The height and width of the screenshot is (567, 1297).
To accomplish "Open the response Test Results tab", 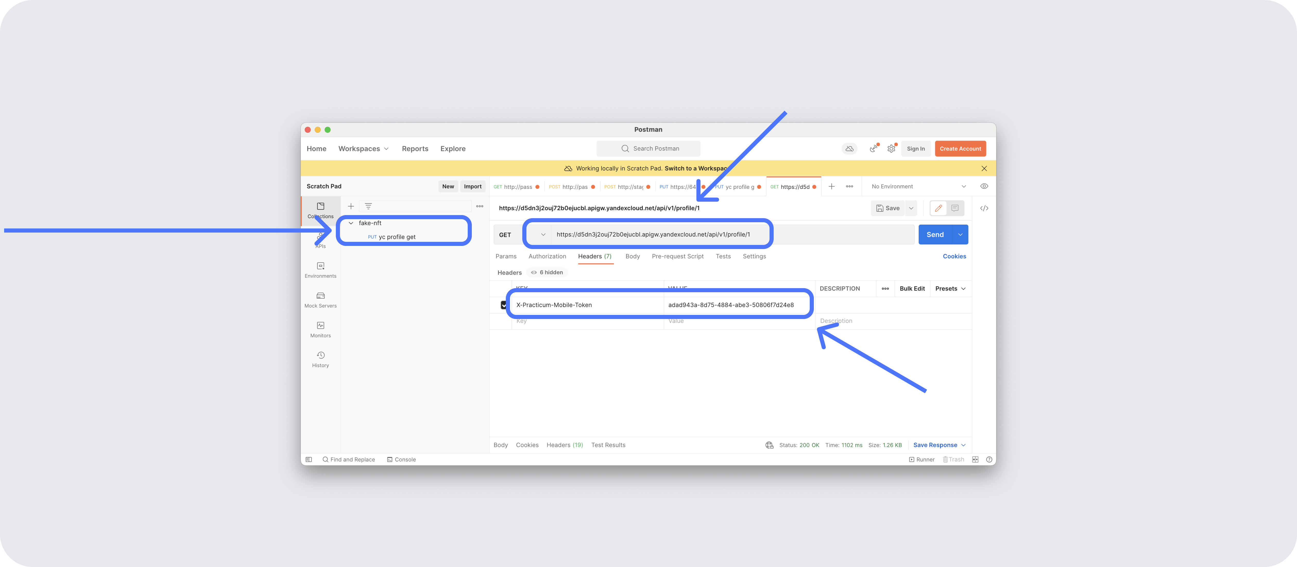I will point(608,445).
